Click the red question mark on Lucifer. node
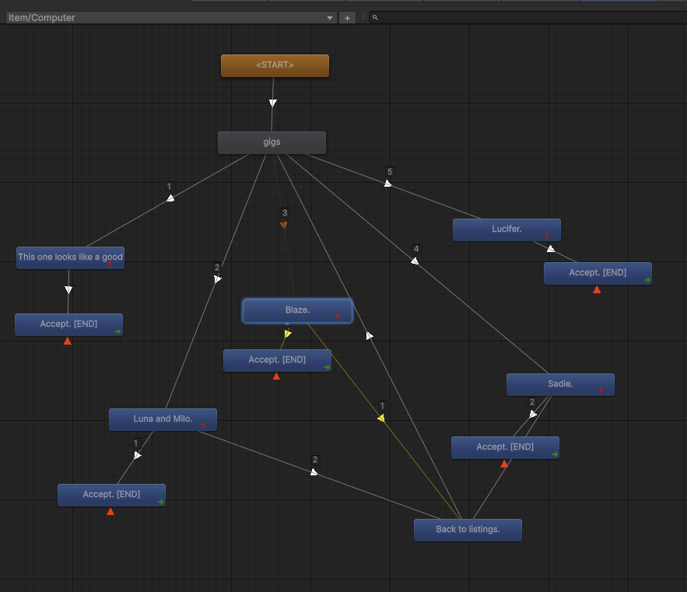The width and height of the screenshot is (687, 592). [x=546, y=236]
